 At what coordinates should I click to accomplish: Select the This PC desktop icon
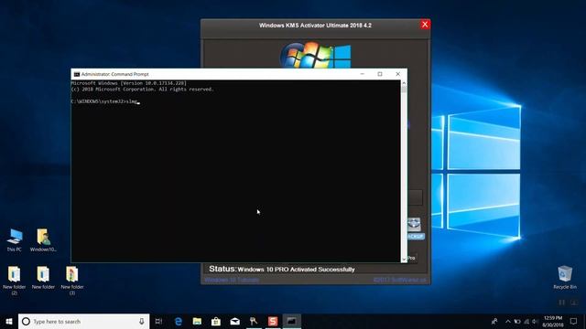tap(15, 239)
